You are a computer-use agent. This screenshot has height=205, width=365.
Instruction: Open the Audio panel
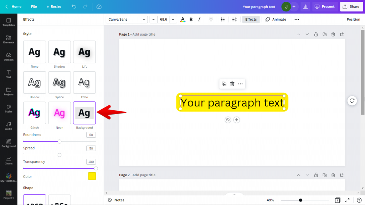[x=8, y=126]
